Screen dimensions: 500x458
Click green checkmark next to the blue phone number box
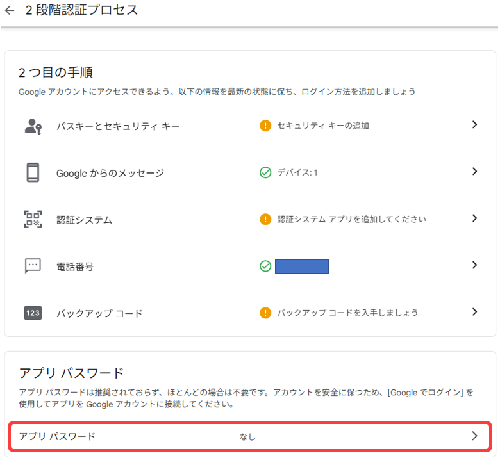(x=265, y=266)
